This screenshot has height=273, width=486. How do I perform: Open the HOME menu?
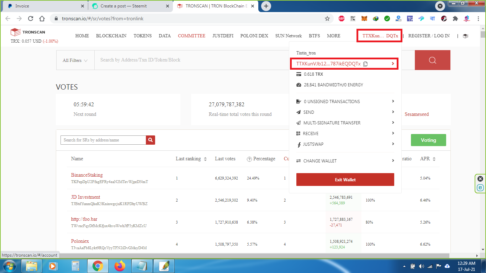coord(82,36)
